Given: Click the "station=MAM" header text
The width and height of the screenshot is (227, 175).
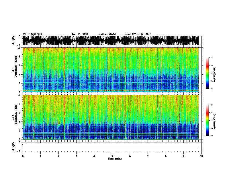Looking at the screenshot, I should pyautogui.click(x=107, y=34).
